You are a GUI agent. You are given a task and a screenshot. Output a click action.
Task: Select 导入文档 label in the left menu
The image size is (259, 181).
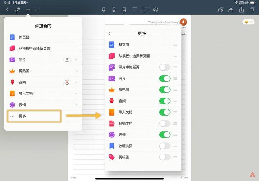pos(26,94)
